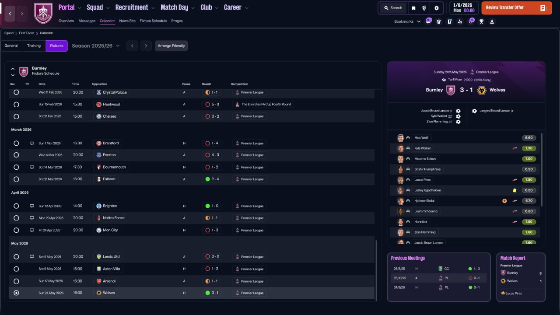Open the Recruitment dropdown menu
Screen dimensions: 560x315
click(x=135, y=7)
